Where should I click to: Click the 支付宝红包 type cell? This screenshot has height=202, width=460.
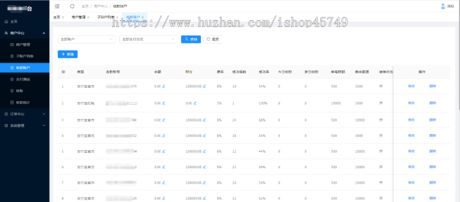(x=86, y=103)
